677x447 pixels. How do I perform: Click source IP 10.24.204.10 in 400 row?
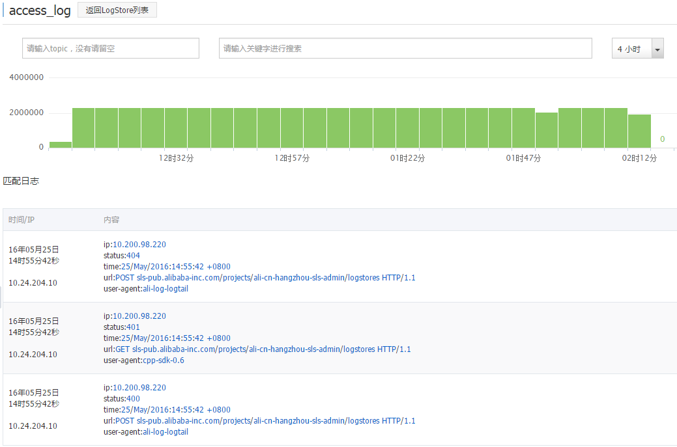pyautogui.click(x=33, y=426)
